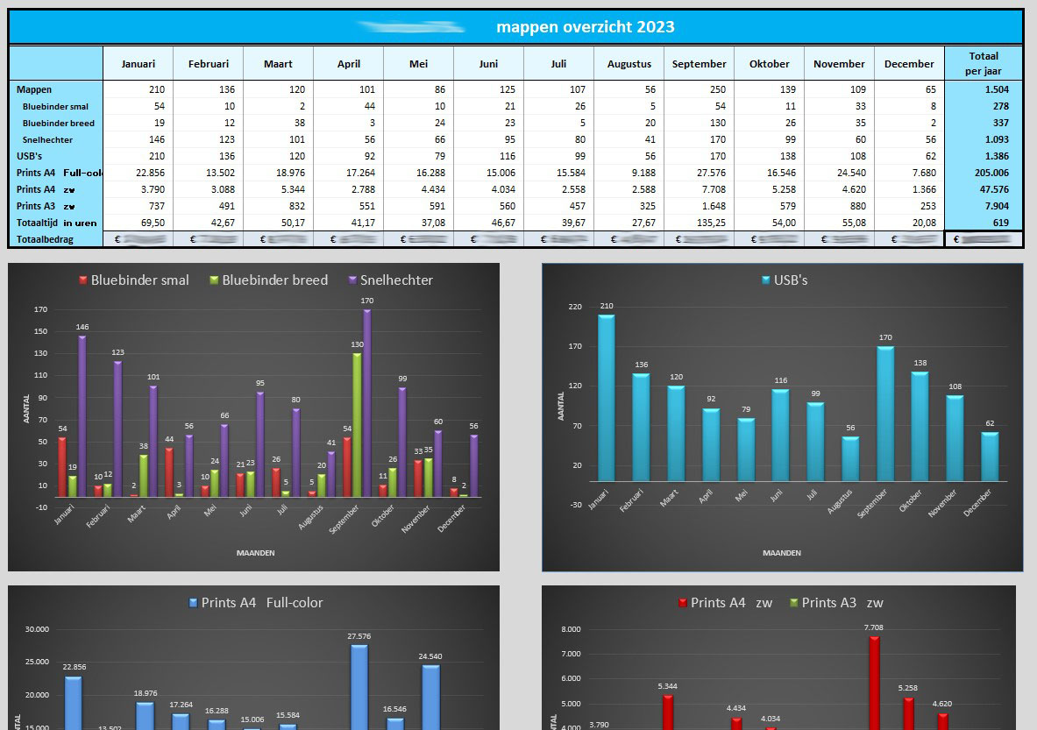Image resolution: width=1037 pixels, height=730 pixels.
Task: Click the MAANDEN axis title in the USB's chart
Action: 782,553
